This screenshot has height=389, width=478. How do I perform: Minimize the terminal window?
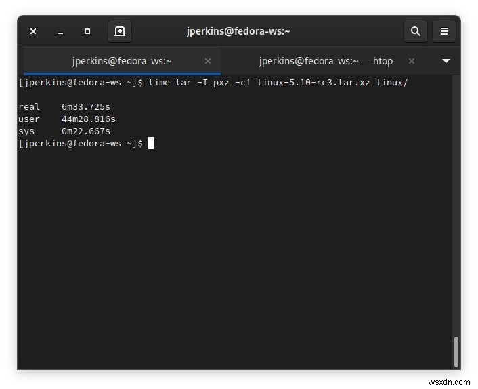coord(60,32)
